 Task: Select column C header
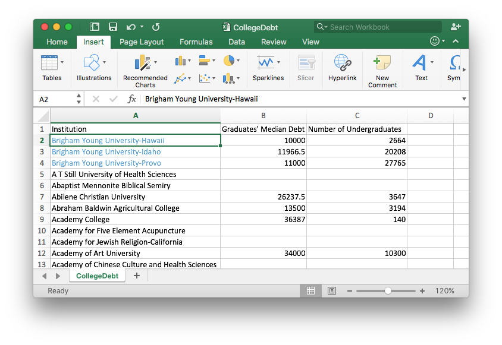pyautogui.click(x=357, y=115)
